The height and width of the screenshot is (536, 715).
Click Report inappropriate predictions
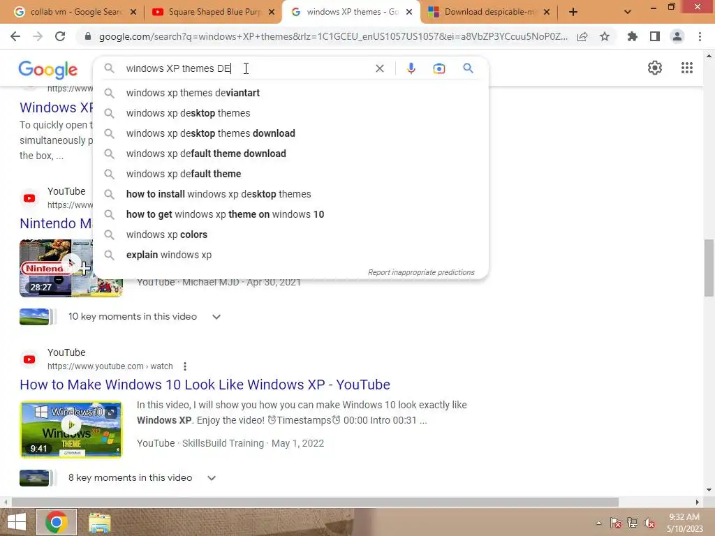click(421, 273)
